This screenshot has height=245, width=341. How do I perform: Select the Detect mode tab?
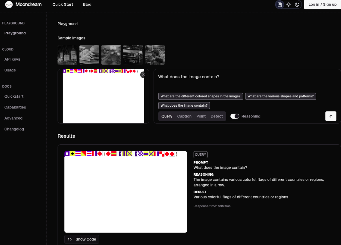[217, 116]
